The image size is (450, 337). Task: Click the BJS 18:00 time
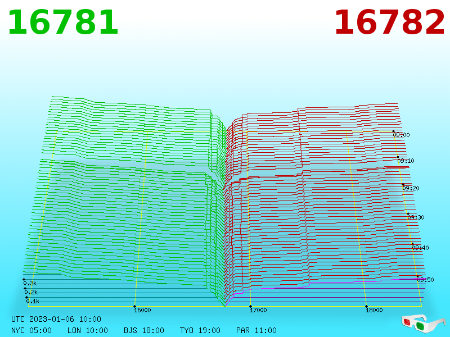(x=144, y=330)
